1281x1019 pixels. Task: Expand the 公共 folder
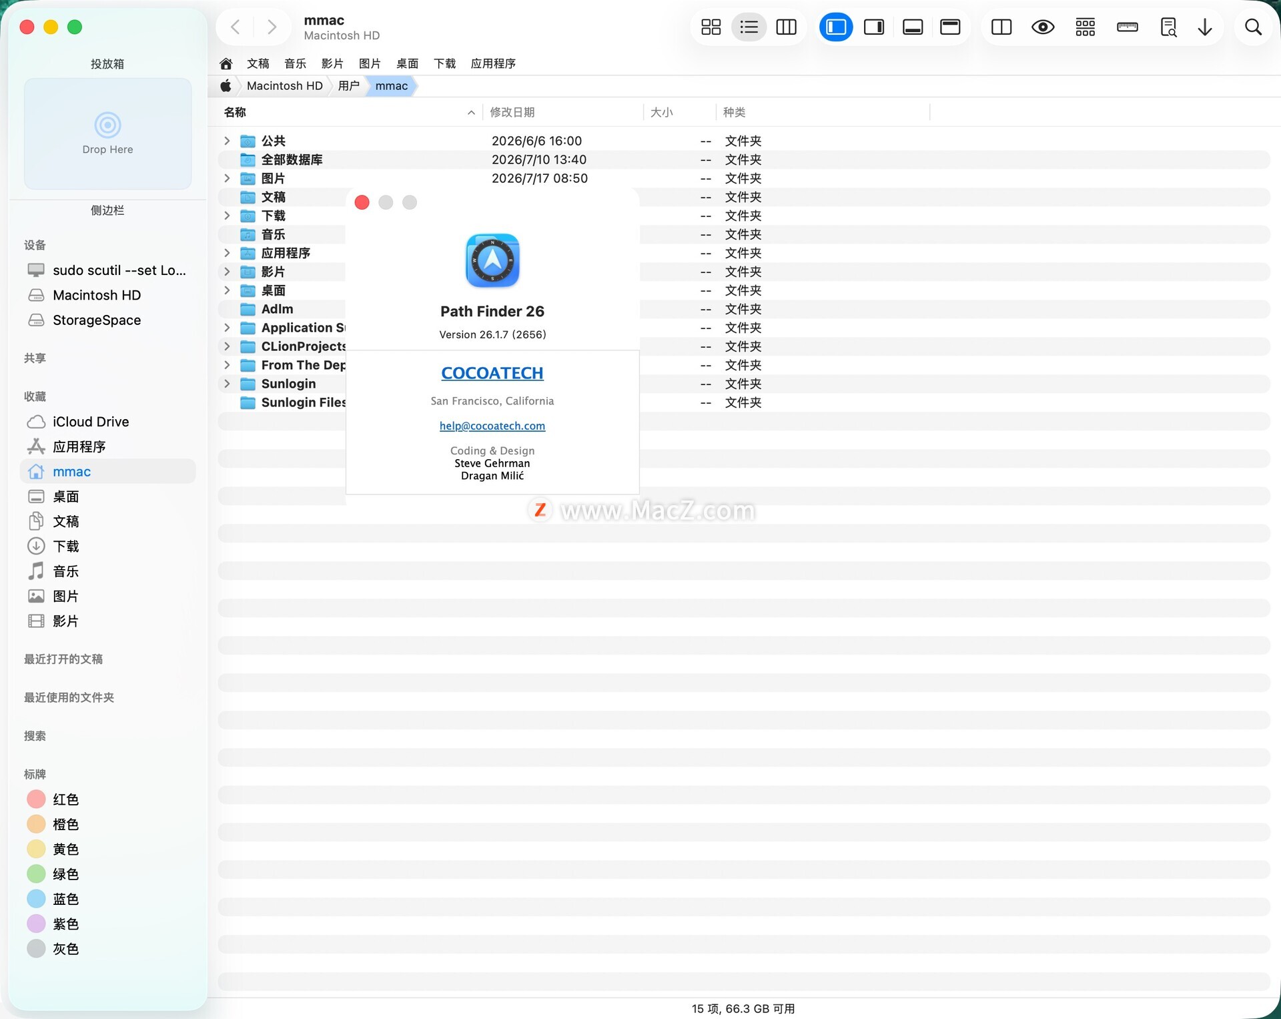[227, 141]
